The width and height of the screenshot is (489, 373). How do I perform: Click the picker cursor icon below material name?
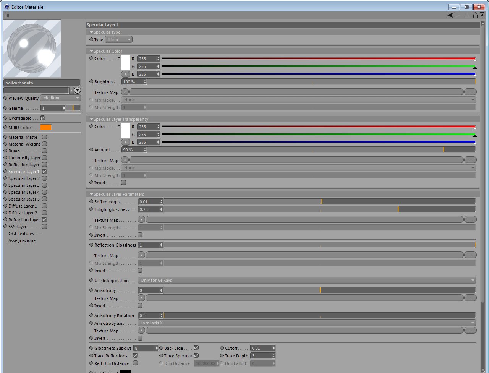[78, 90]
